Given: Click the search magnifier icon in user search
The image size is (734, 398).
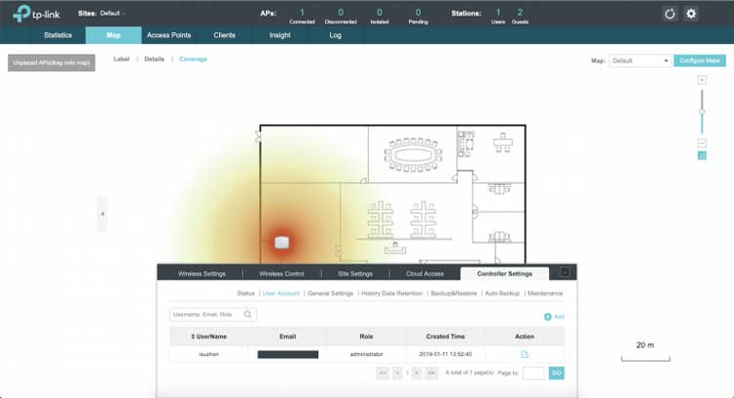Looking at the screenshot, I should click(x=249, y=315).
